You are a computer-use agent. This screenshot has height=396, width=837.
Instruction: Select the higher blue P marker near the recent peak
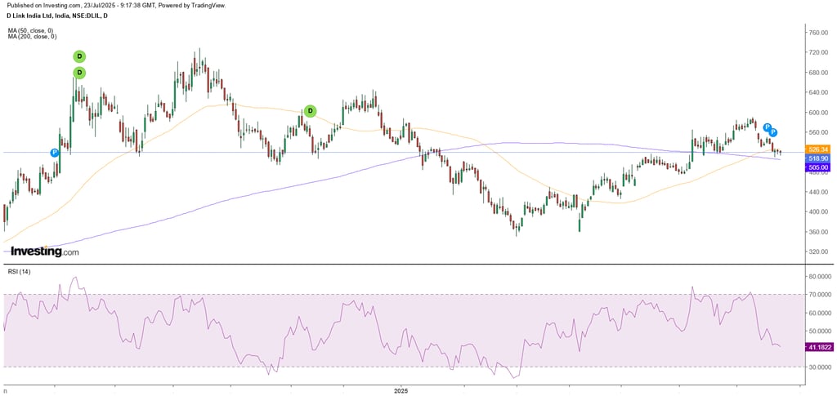click(x=767, y=127)
